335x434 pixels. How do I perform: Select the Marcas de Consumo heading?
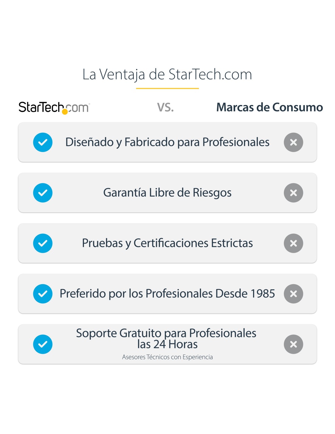click(x=270, y=107)
